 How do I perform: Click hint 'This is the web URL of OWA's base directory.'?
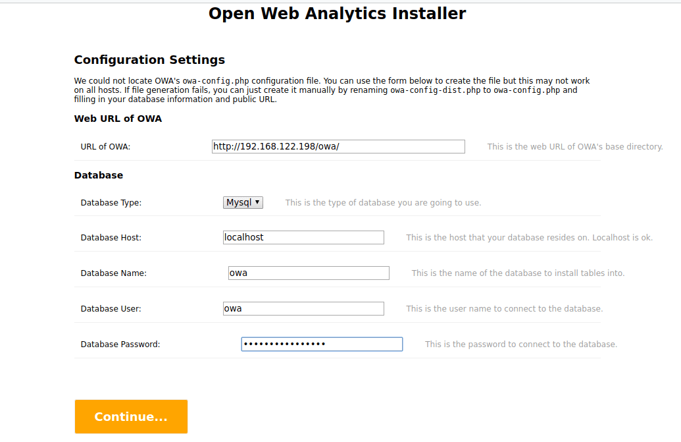point(575,147)
